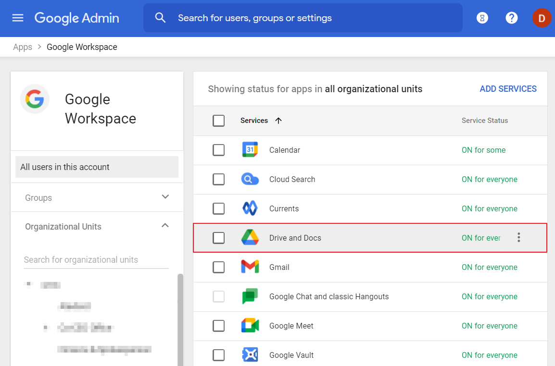The width and height of the screenshot is (555, 366).
Task: Check the select-all services checkbox
Action: (219, 121)
